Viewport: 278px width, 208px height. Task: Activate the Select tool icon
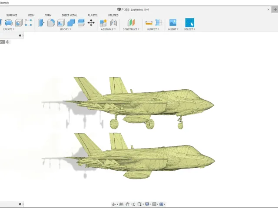coord(189,23)
